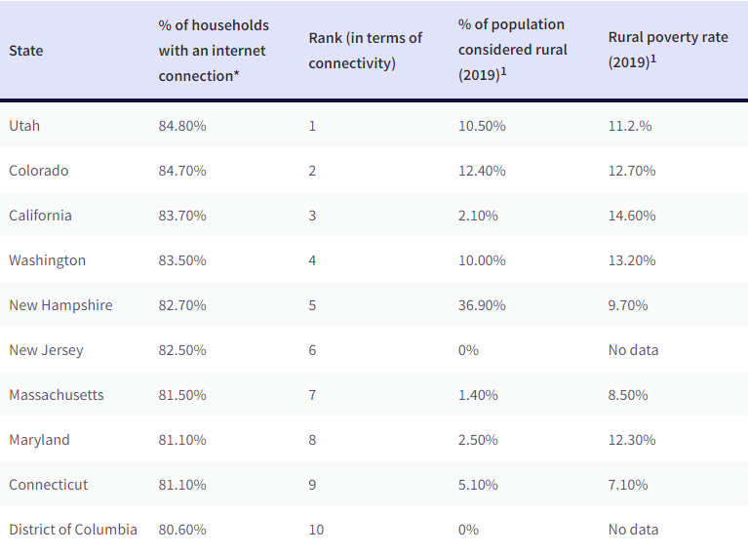This screenshot has width=748, height=554.
Task: Click California's 14.60% rural poverty rate
Action: point(632,216)
